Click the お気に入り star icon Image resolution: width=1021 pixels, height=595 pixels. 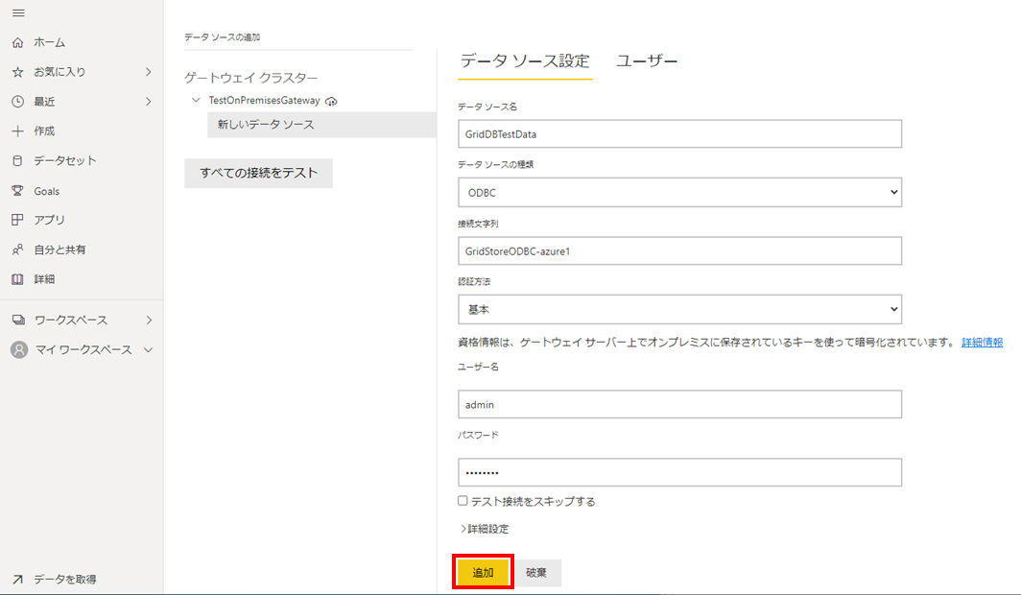tap(17, 72)
